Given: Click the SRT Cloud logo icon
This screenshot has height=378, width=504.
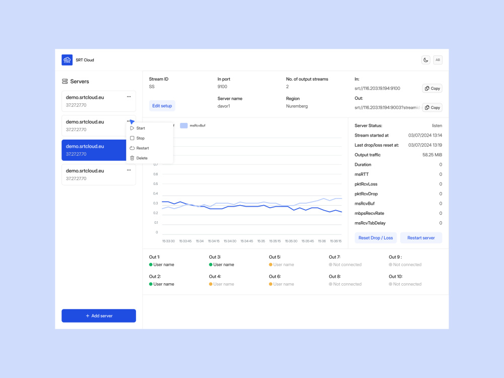Looking at the screenshot, I should pyautogui.click(x=67, y=60).
